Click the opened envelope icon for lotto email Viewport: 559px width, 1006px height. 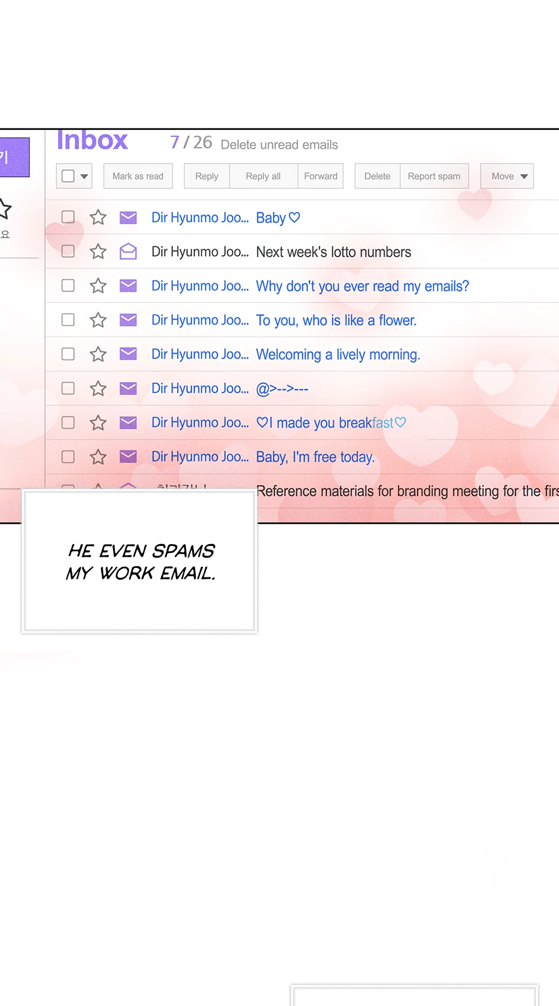click(x=128, y=252)
